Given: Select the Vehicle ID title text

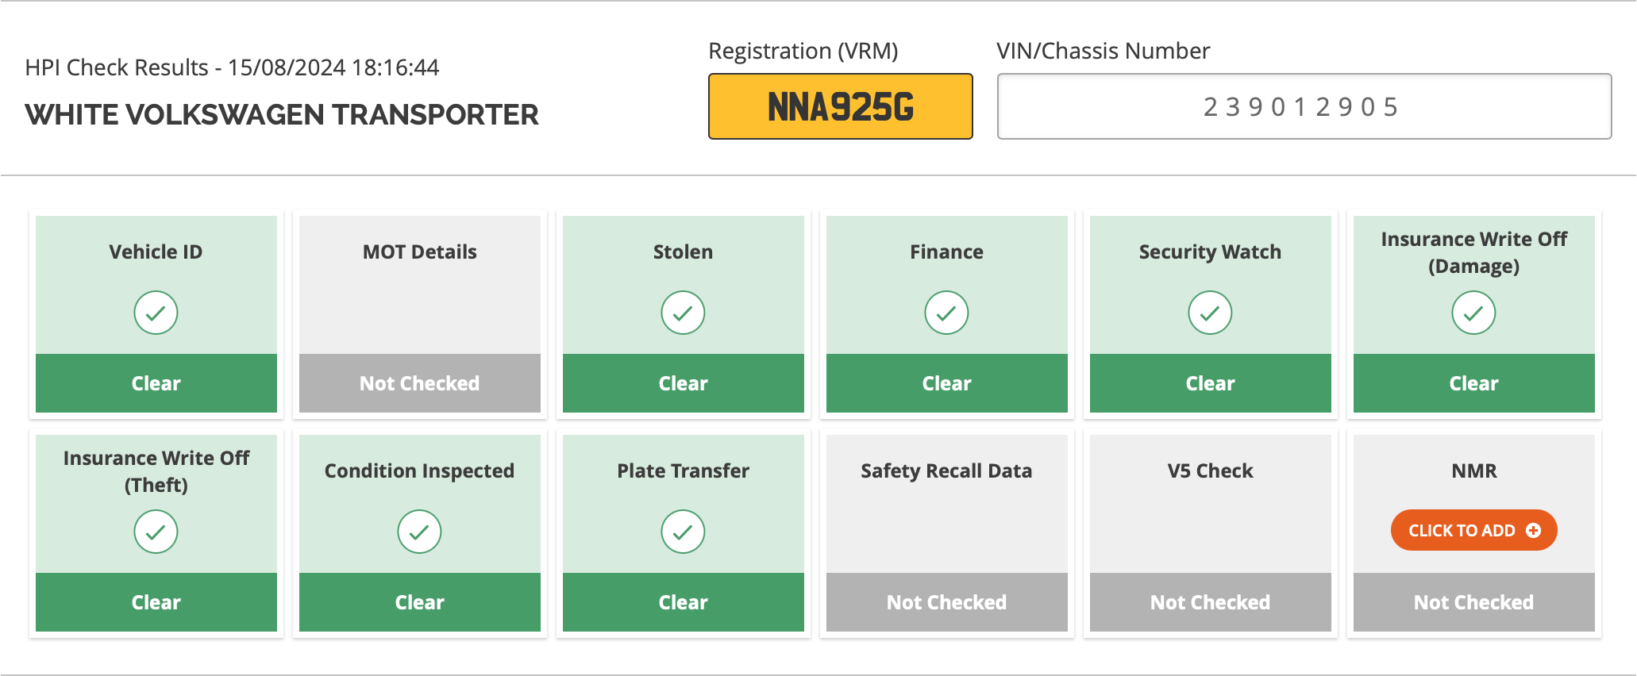Looking at the screenshot, I should (156, 252).
